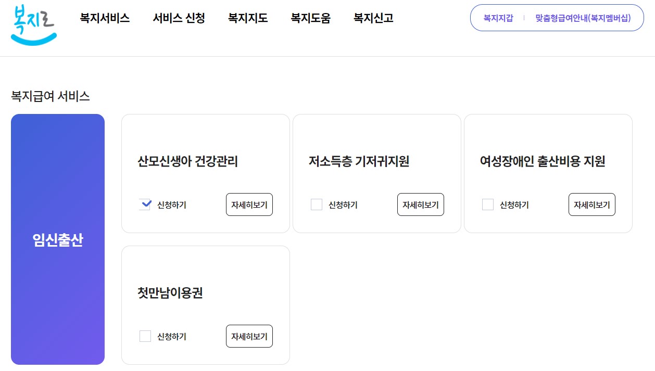Select the 임신출산 category panel
This screenshot has height=371, width=655.
pos(57,239)
